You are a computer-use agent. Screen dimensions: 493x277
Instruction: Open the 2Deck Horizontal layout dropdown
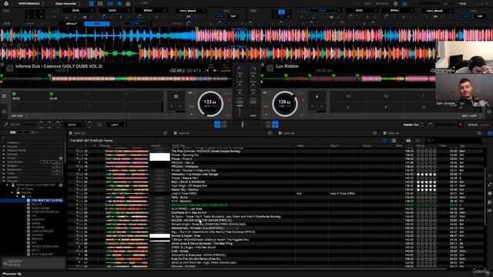[68, 3]
